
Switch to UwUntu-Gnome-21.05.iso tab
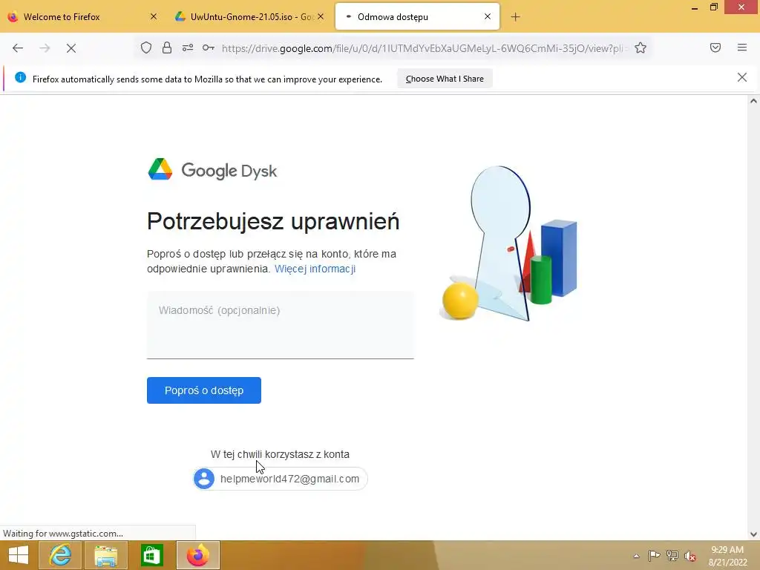click(x=249, y=17)
